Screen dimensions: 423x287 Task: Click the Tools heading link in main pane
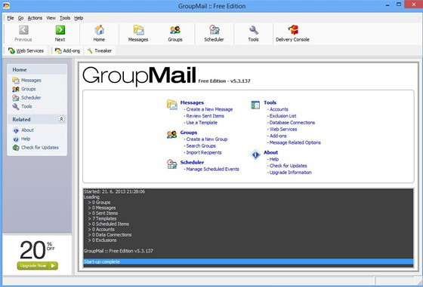pos(270,102)
